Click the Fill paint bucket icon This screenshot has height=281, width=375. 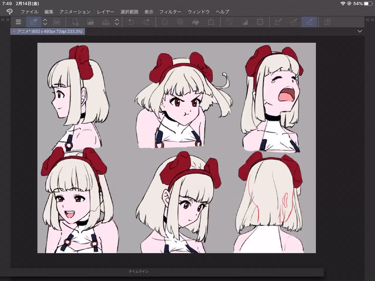(x=196, y=22)
